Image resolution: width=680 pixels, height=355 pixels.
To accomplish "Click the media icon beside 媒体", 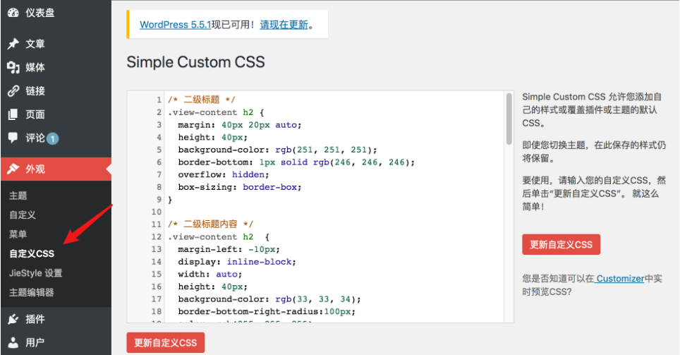I will (13, 67).
